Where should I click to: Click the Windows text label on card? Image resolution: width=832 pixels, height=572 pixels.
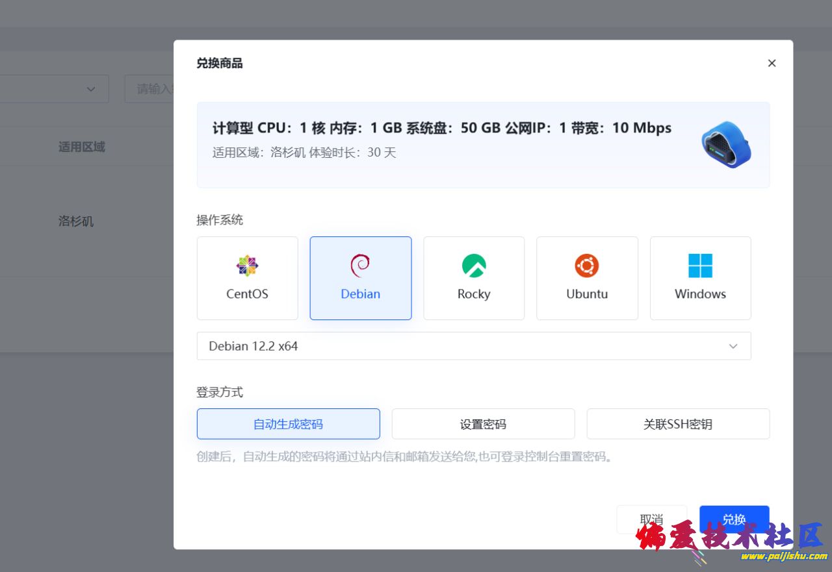(x=700, y=294)
